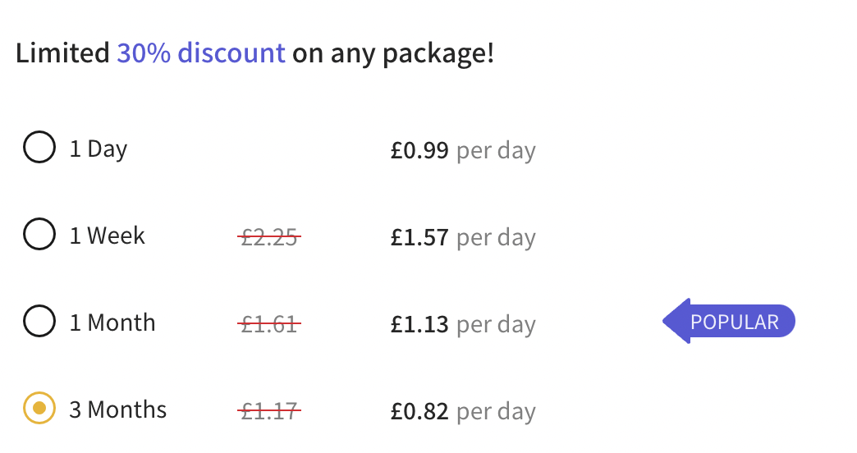Viewport: 857px width, 453px height.
Task: Select the 1 Day radio button
Action: [x=39, y=147]
